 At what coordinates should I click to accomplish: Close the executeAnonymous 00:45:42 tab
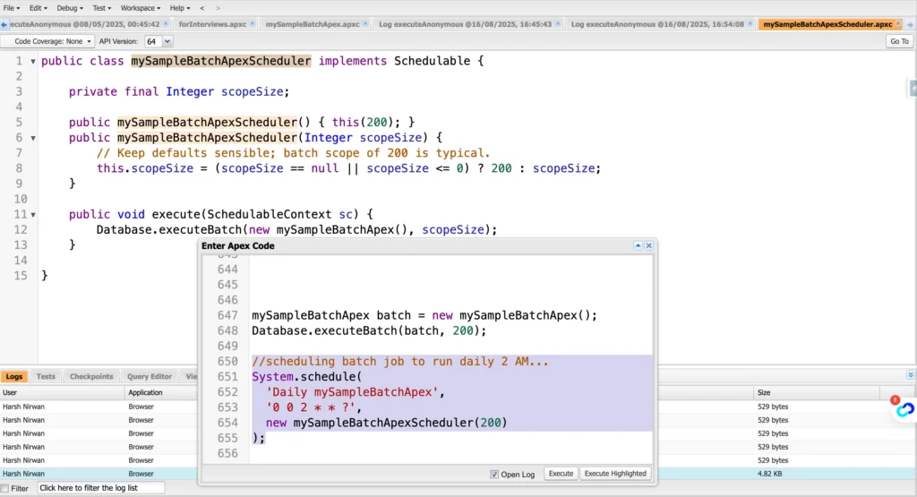point(166,24)
